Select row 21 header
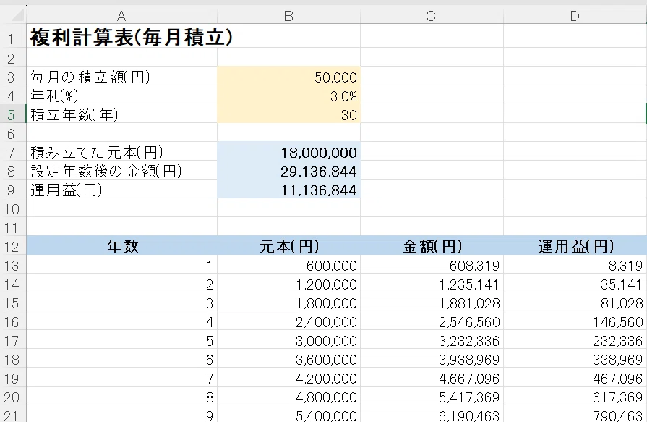This screenshot has width=647, height=422. [12, 414]
